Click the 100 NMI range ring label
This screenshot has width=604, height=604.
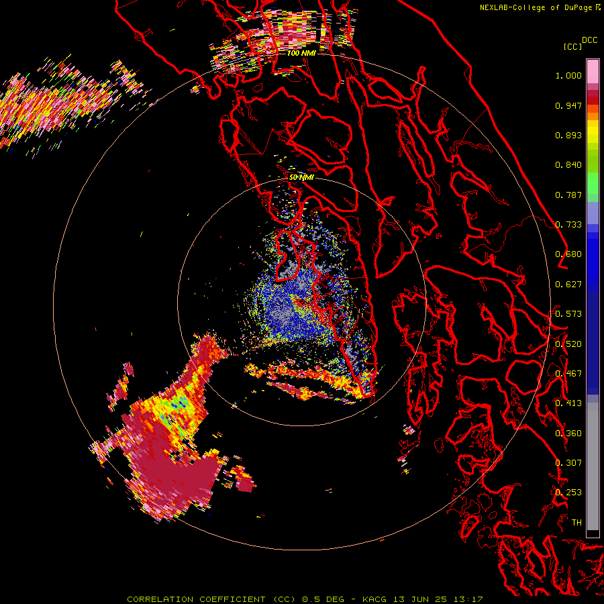pos(301,53)
